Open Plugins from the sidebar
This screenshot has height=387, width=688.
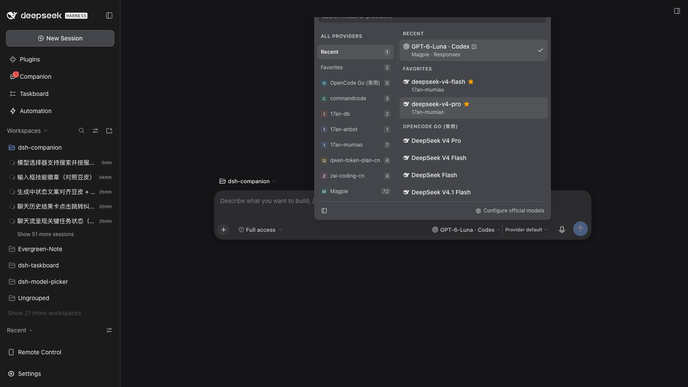pyautogui.click(x=60, y=59)
